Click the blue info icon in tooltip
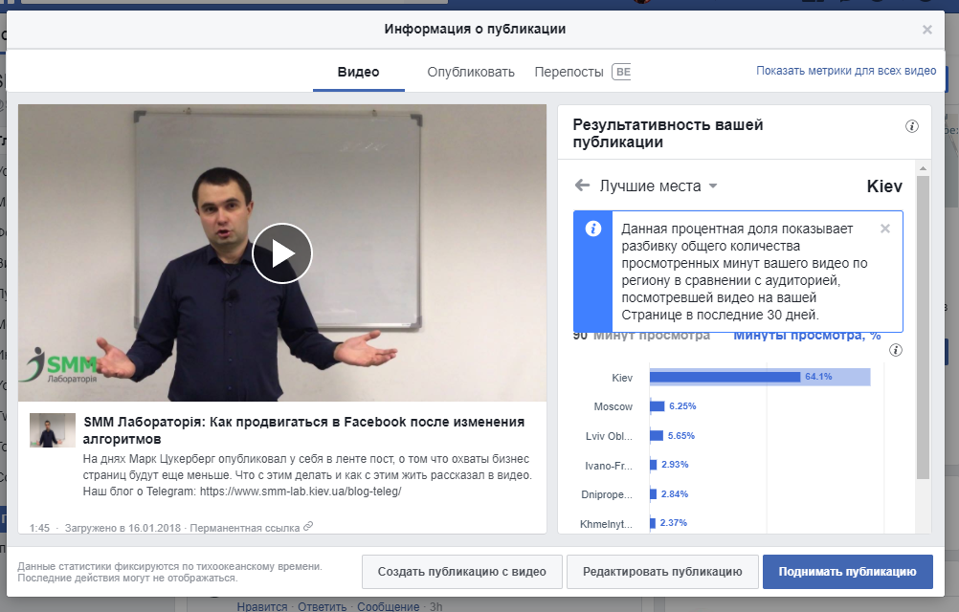 tap(592, 229)
